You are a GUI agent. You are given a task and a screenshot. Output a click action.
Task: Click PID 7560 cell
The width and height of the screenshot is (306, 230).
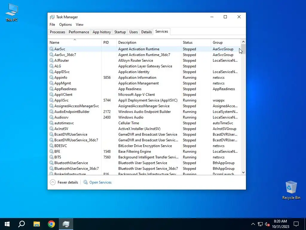[107, 157]
